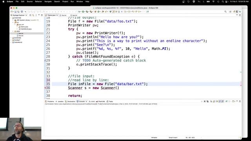Click line number 35 in the gutter

[48, 84]
